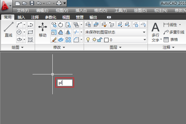Select the scale tool

coord(54,32)
